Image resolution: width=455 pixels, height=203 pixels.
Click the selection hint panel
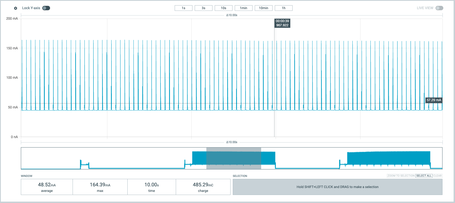[x=337, y=187]
